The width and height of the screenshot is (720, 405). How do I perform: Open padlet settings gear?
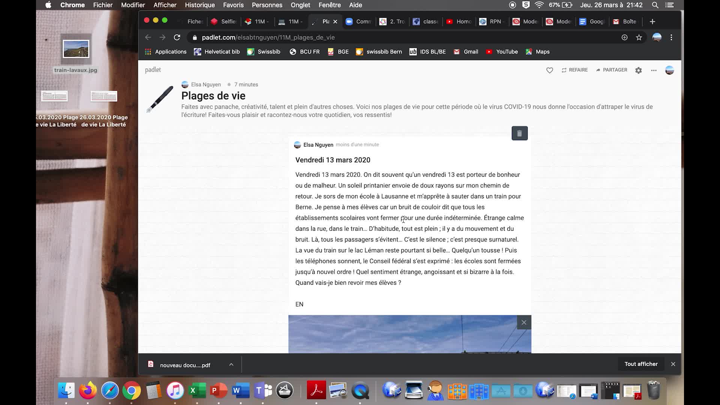click(x=638, y=70)
